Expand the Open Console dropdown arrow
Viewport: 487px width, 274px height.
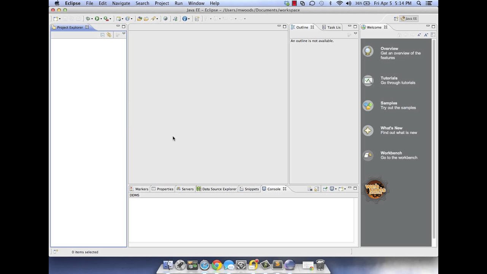pos(345,189)
